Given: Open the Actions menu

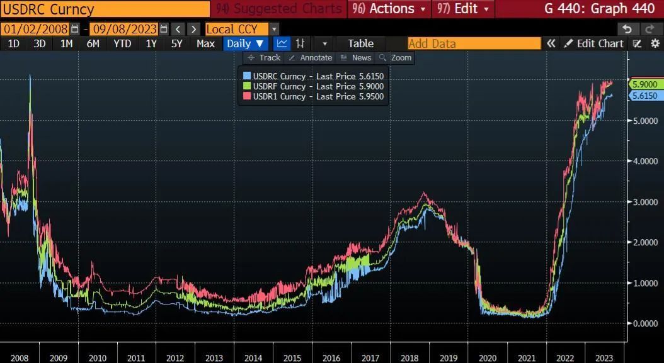Looking at the screenshot, I should coord(390,9).
